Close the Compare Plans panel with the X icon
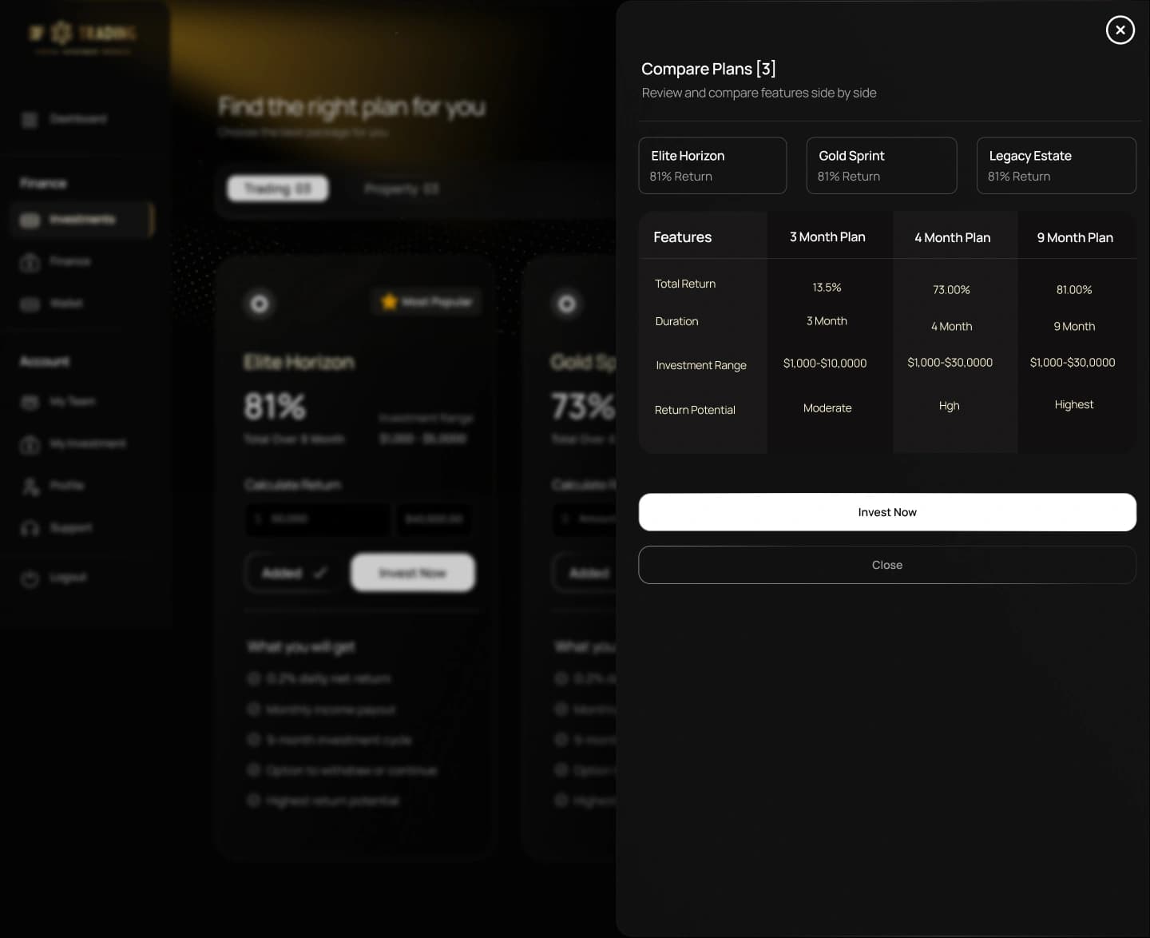The width and height of the screenshot is (1150, 938). pos(1120,30)
